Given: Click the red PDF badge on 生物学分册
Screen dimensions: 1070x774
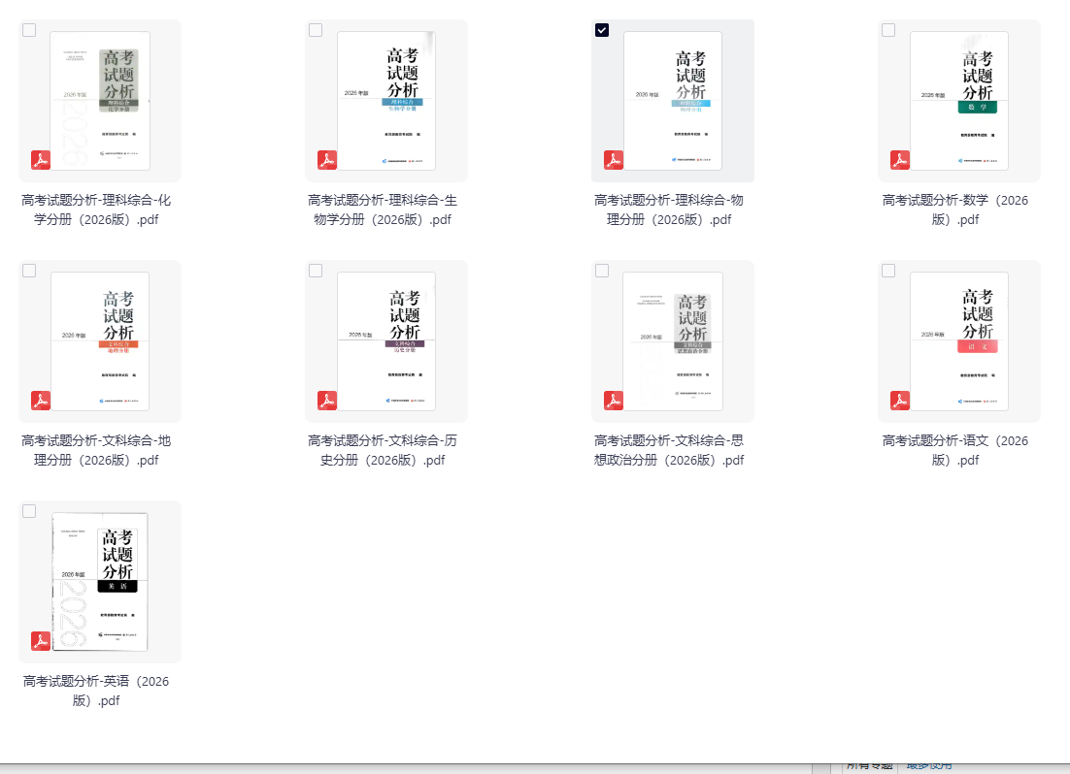Looking at the screenshot, I should [x=327, y=160].
